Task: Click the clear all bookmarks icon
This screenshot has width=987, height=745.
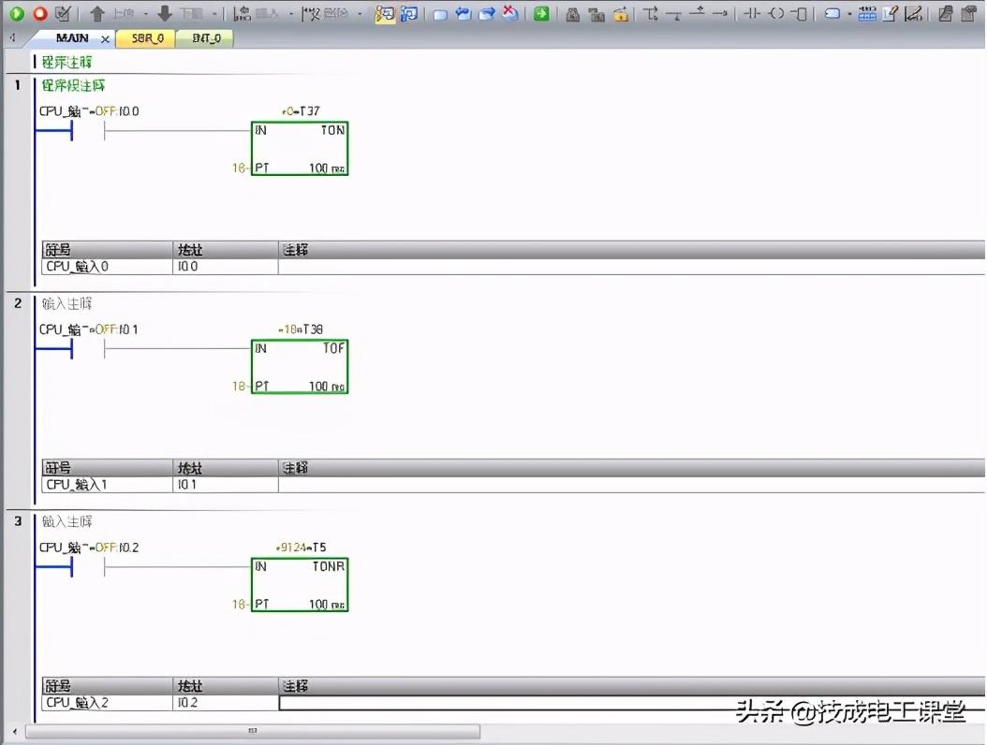Action: (x=510, y=13)
